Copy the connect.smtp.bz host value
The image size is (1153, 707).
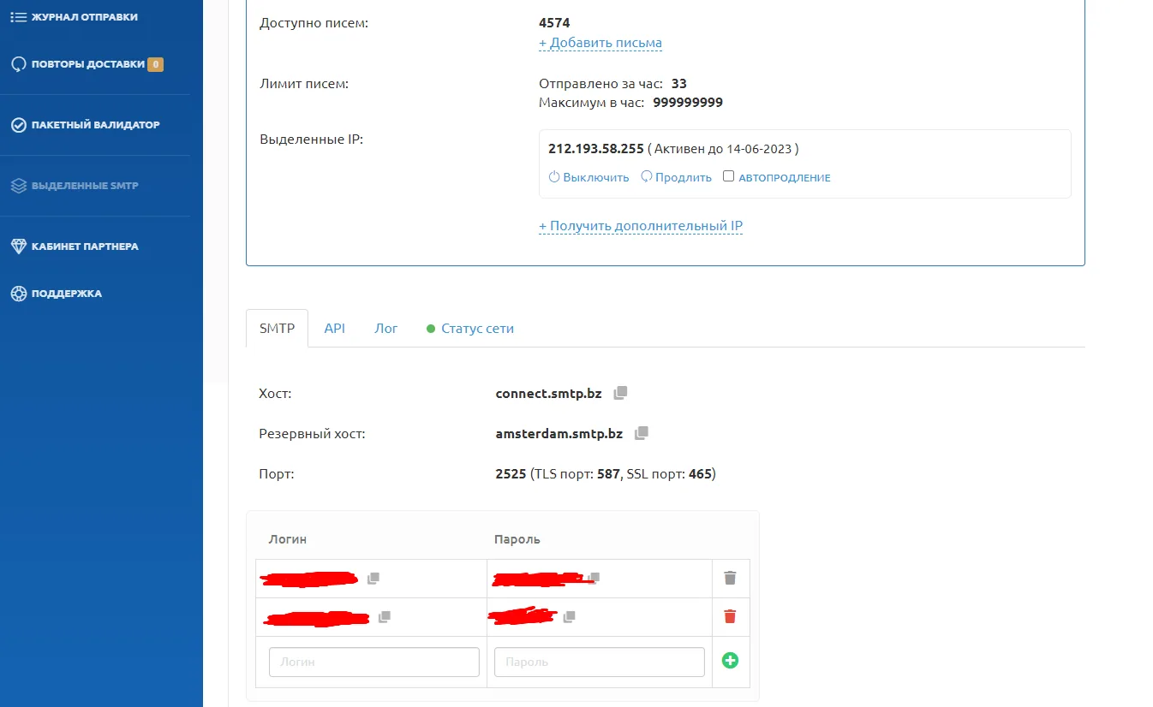tap(621, 393)
